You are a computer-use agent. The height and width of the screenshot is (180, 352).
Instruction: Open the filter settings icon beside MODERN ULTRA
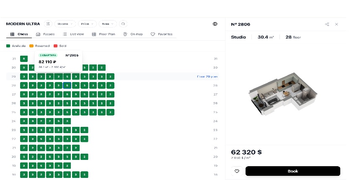coord(48,24)
